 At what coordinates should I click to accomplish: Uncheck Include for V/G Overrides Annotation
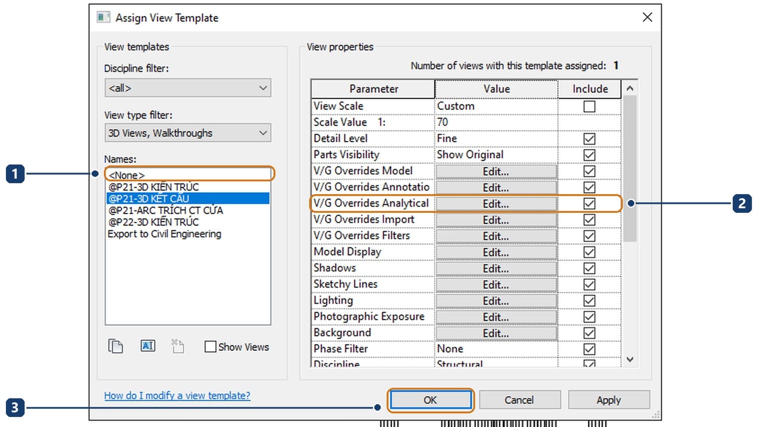589,187
